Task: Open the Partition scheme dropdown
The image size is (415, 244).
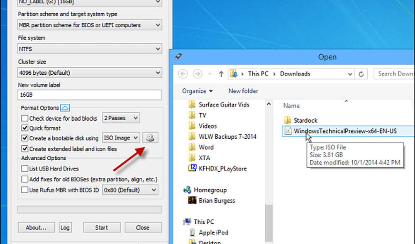Action: [90, 25]
